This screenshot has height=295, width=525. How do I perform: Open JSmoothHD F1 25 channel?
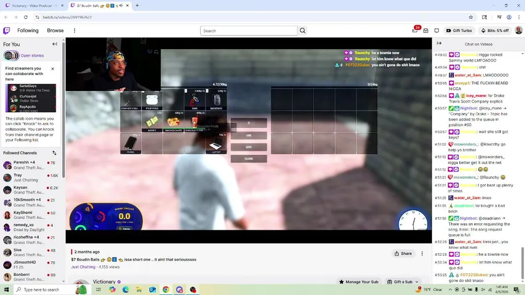point(30,264)
